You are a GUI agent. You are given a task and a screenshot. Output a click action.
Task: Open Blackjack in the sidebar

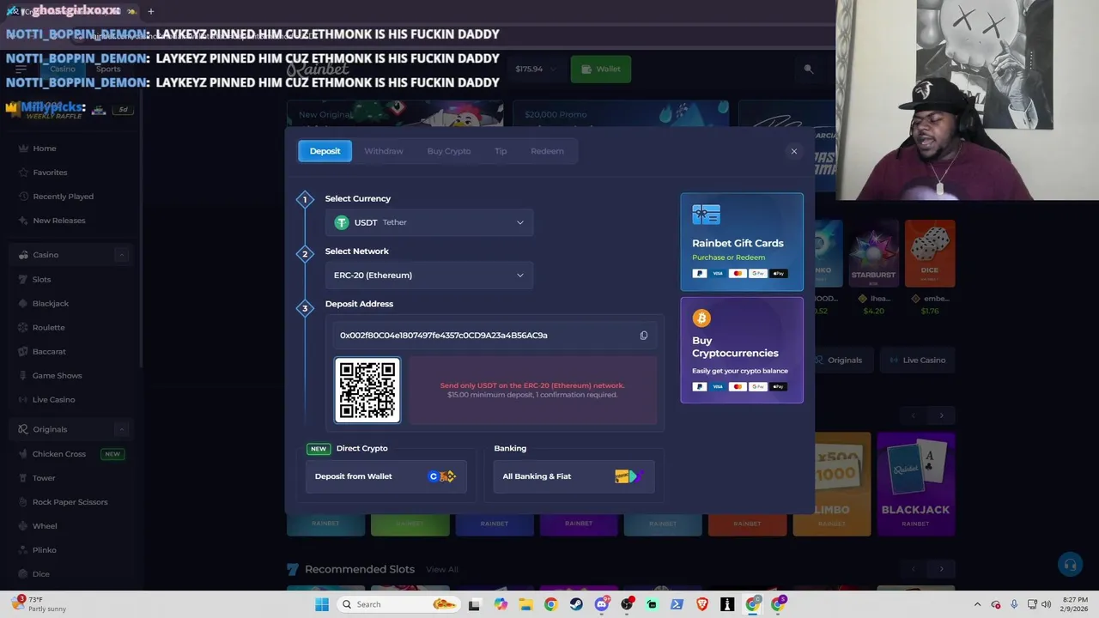pyautogui.click(x=50, y=303)
